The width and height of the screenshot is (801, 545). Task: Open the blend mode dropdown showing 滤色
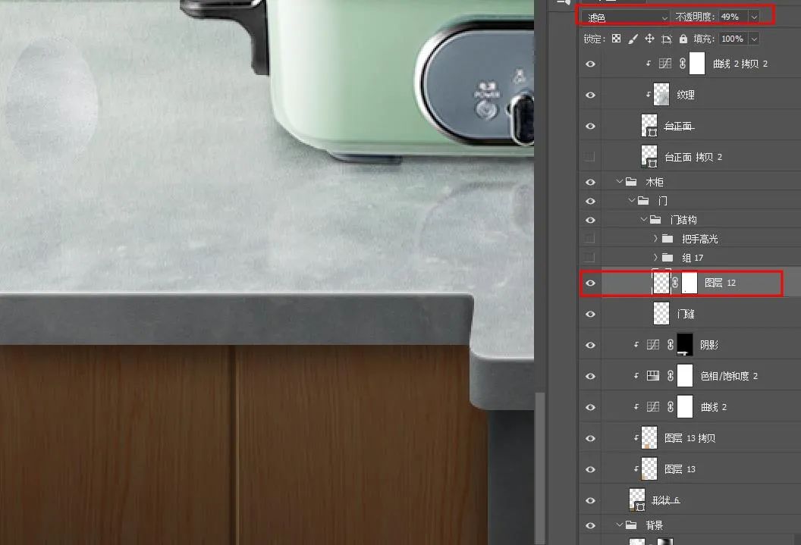(627, 17)
